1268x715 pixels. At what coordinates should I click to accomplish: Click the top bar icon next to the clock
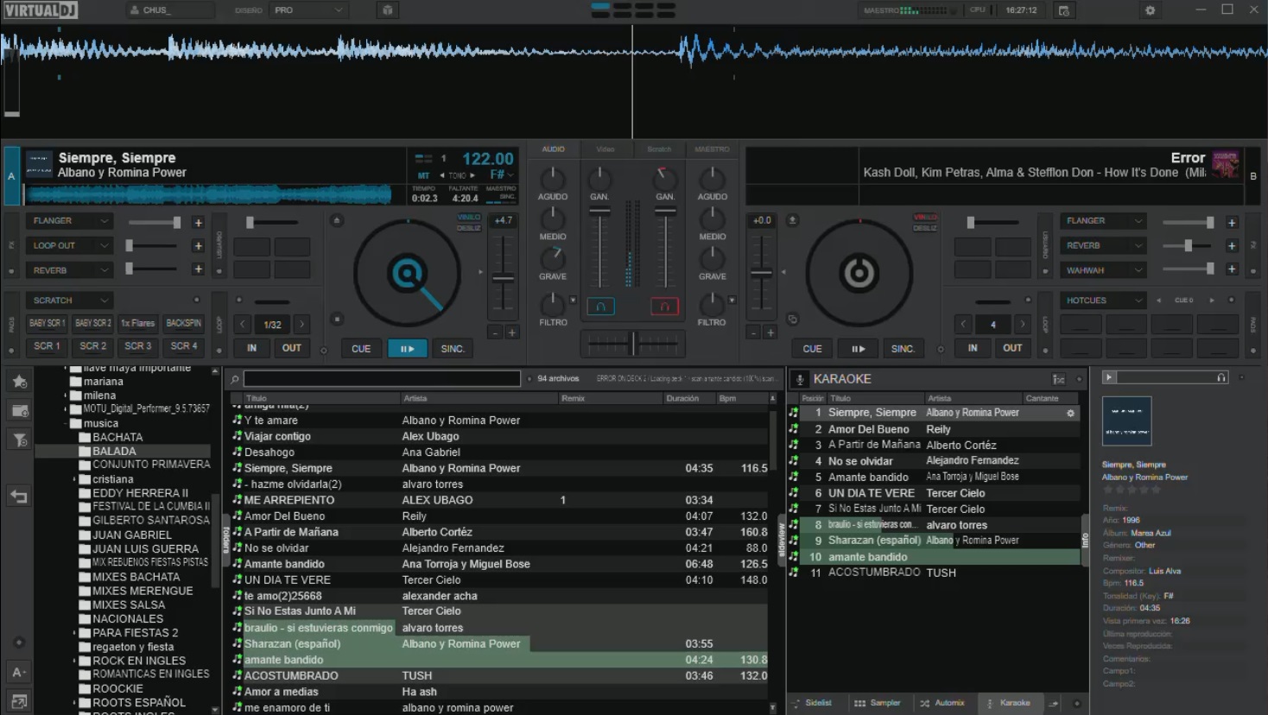pos(1063,10)
